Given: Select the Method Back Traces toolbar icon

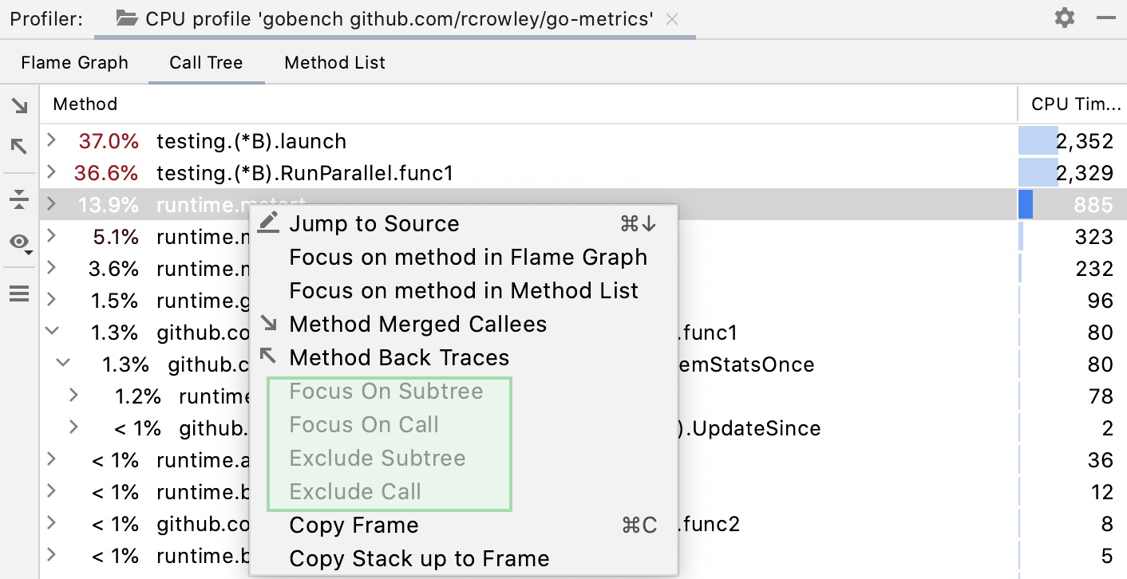Looking at the screenshot, I should [19, 146].
